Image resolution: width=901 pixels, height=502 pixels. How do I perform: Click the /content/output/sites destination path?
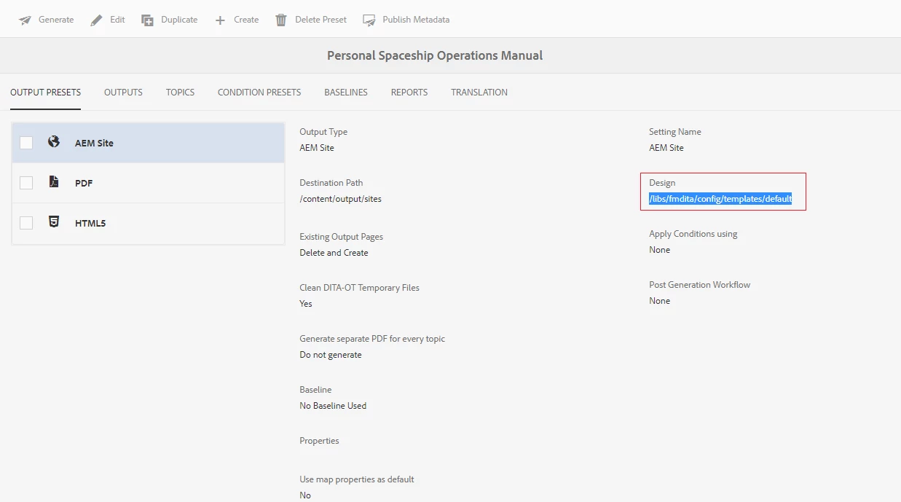click(340, 199)
